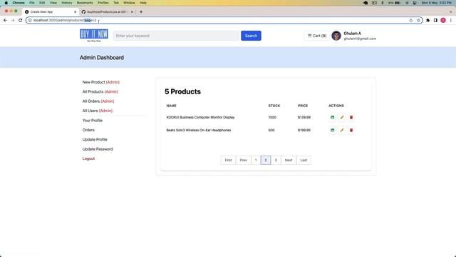Click the price $139.99
The height and width of the screenshot is (257, 456).
coord(304,117)
